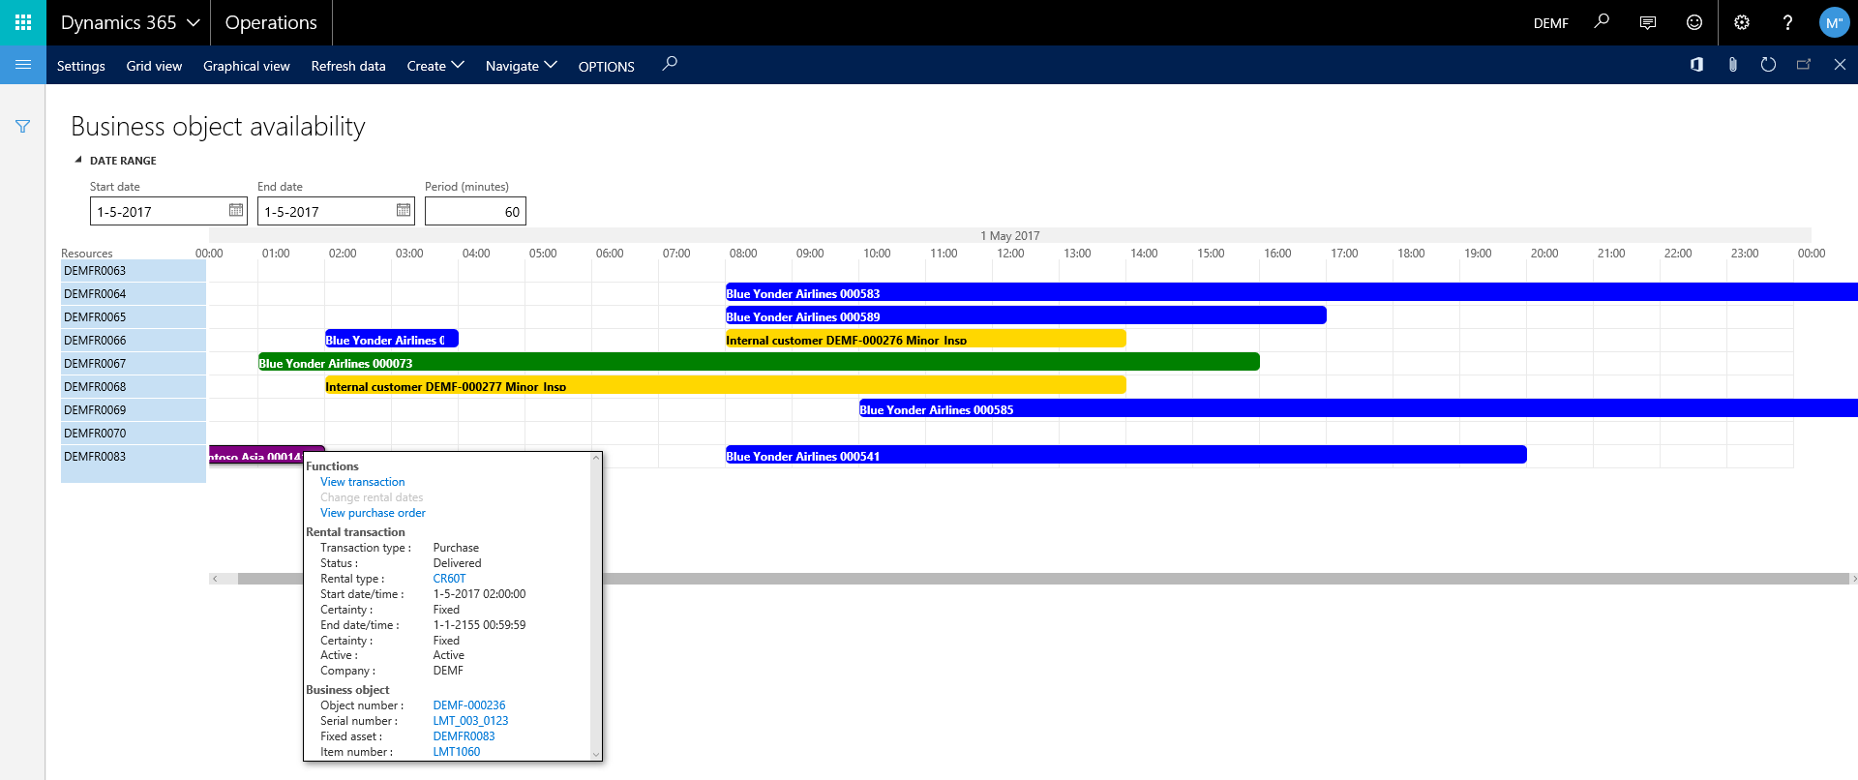
Task: Click the horizontal scrollbar track
Action: click(x=1043, y=579)
